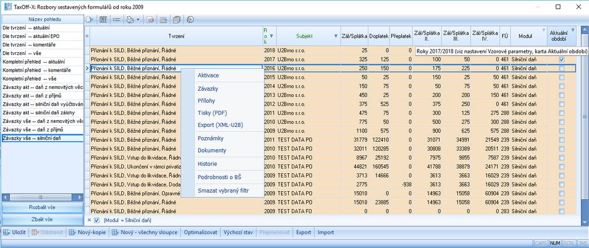Screen dimensions: 589x248
Task: Open the Rok column filter dropdown
Action: (272, 36)
